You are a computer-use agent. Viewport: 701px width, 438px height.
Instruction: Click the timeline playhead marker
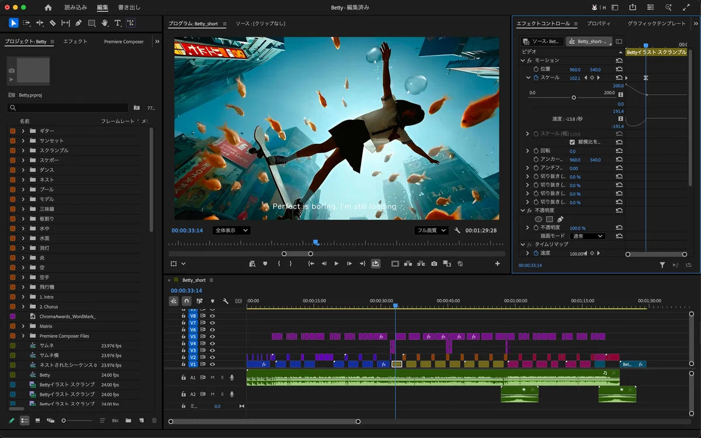pos(395,306)
